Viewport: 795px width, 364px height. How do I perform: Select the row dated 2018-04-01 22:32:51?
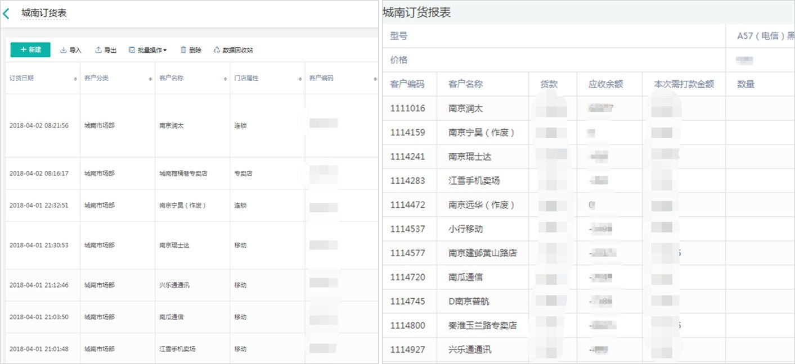coord(191,206)
